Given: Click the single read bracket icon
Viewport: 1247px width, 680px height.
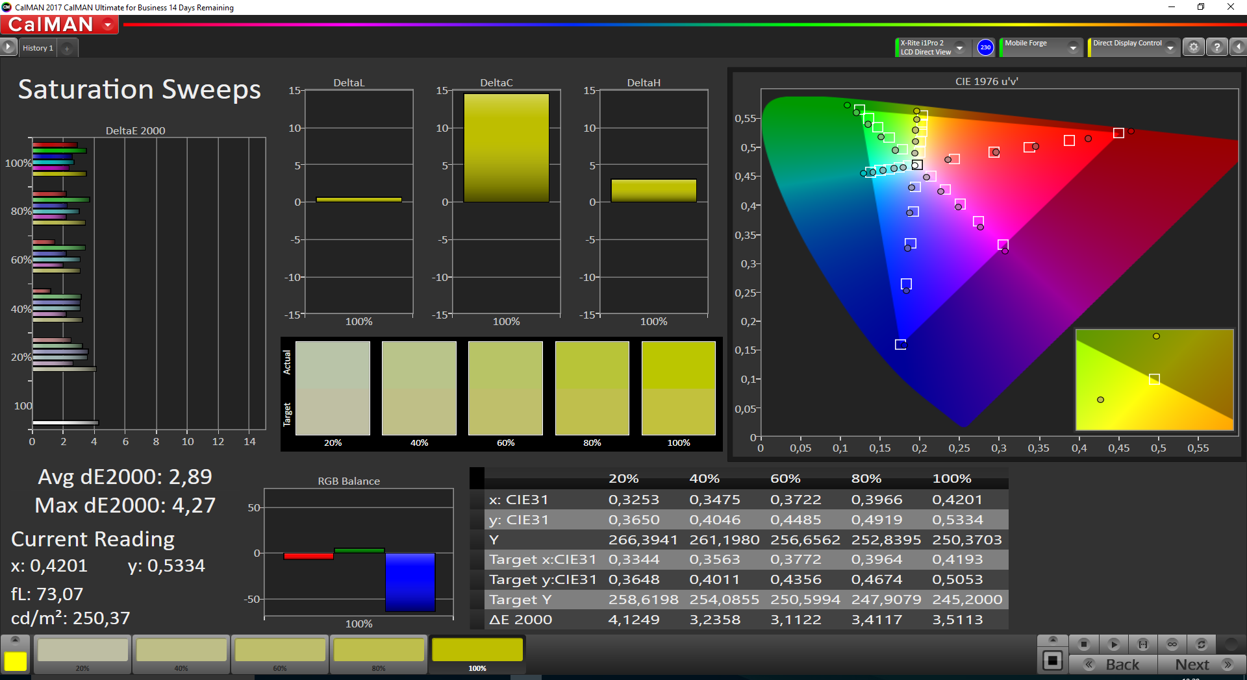Looking at the screenshot, I should point(1143,644).
